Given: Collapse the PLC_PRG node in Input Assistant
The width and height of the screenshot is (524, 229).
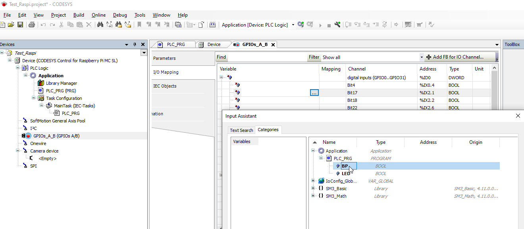Looking at the screenshot, I should [x=320, y=158].
